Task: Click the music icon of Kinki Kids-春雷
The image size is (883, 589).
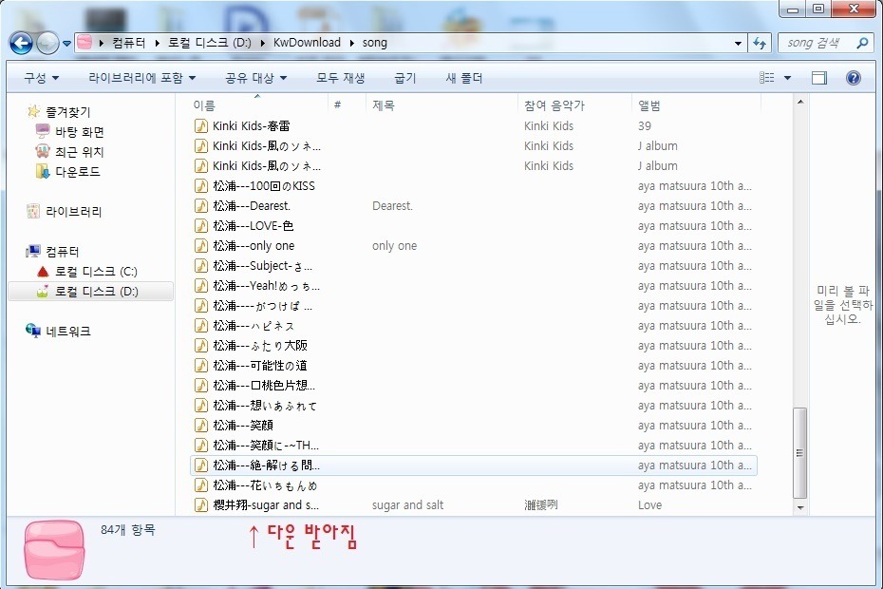Action: pos(201,125)
